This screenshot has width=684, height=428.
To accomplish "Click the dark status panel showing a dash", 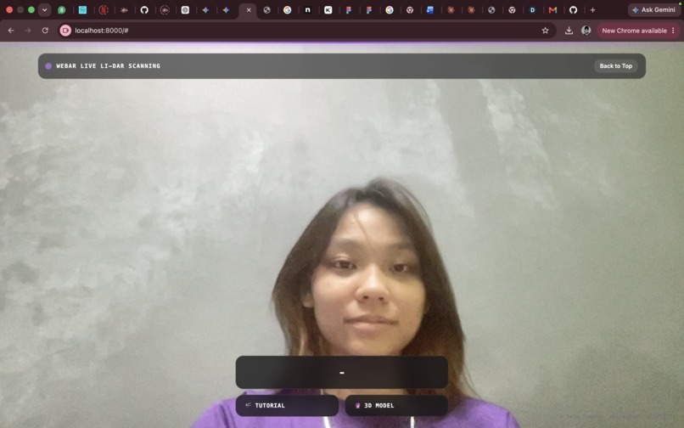I will pyautogui.click(x=341, y=372).
